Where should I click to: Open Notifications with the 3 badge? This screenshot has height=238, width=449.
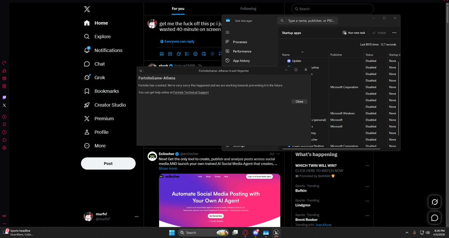pyautogui.click(x=103, y=50)
